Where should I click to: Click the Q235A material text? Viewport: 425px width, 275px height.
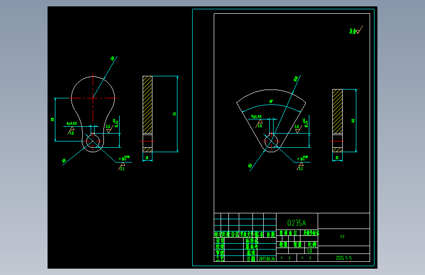[297, 223]
